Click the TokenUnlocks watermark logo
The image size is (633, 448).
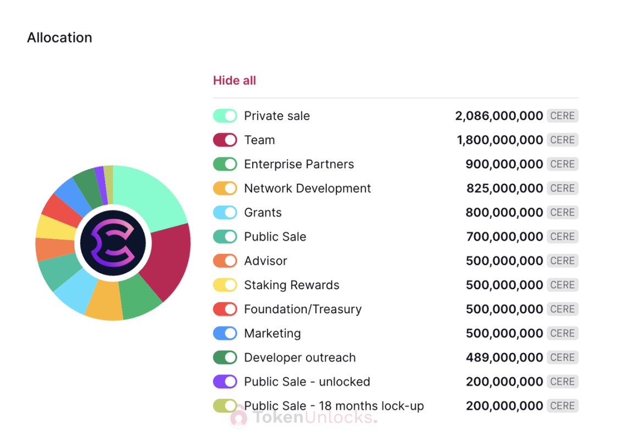click(303, 417)
